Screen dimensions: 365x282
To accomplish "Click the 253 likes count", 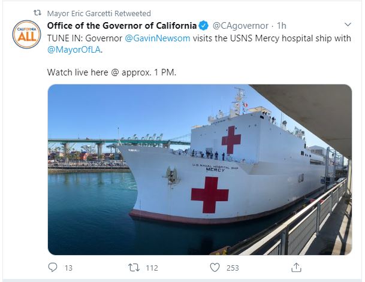I will click(x=233, y=268).
